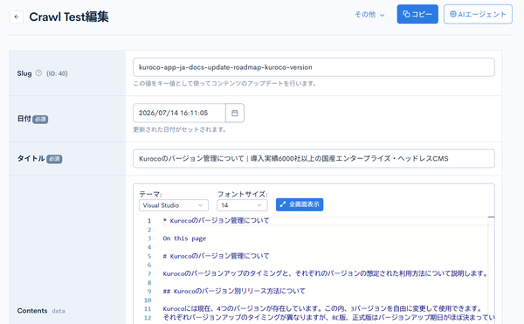Click the 'On this page' line in editor
524x324 pixels.
184,238
